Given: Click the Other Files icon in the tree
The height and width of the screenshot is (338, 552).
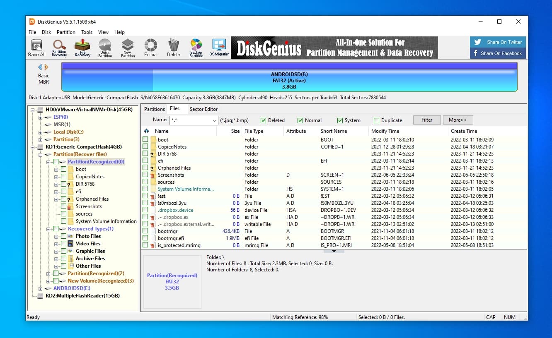Looking at the screenshot, I should [70, 266].
